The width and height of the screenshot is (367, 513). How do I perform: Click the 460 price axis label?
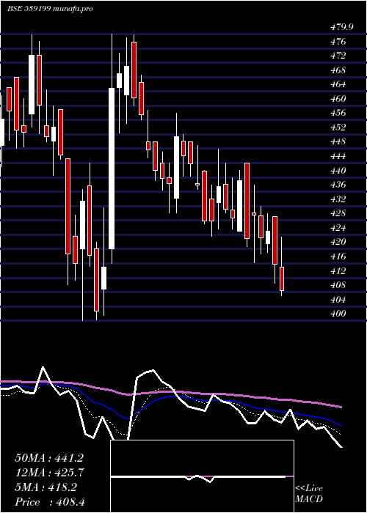[x=338, y=98]
